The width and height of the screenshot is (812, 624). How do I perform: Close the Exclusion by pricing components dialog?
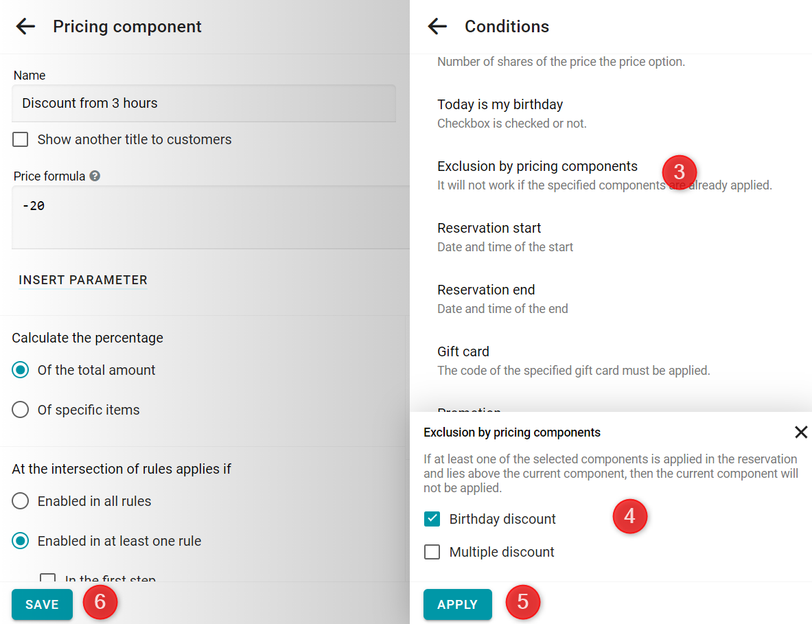click(x=800, y=432)
